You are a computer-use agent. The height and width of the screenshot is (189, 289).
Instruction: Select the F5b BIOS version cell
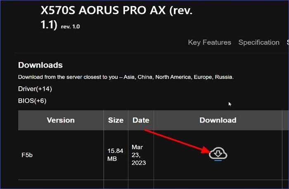[x=27, y=155]
